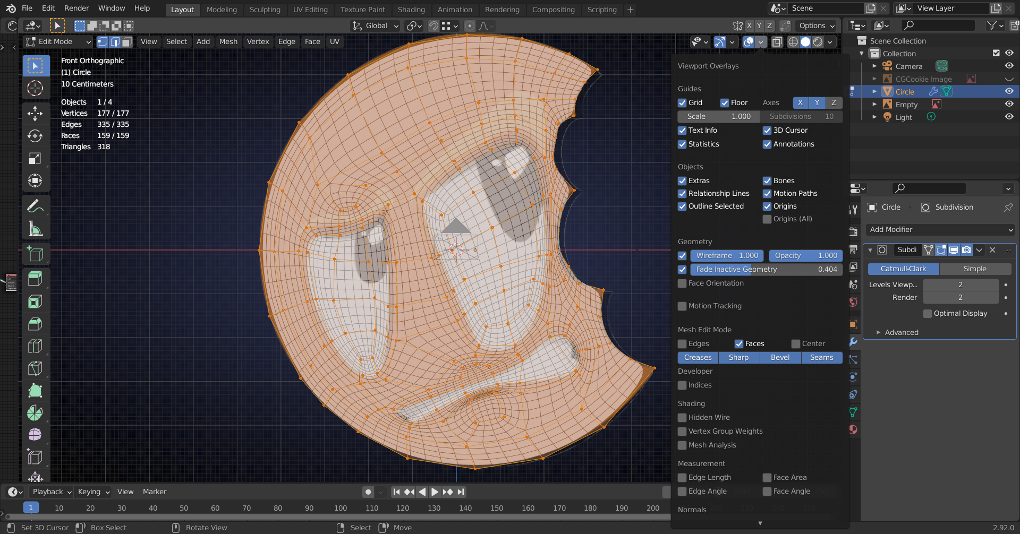Screen dimensions: 1020x534
Task: Open the Add Modifier dropdown
Action: pos(940,229)
